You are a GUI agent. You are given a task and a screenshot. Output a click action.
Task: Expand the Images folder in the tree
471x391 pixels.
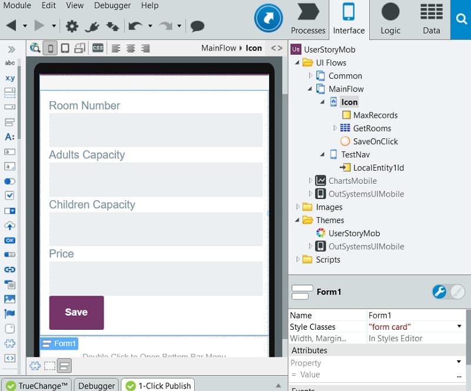click(x=298, y=207)
